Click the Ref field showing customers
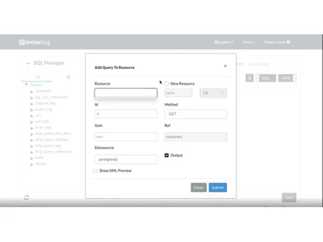 [x=196, y=137]
